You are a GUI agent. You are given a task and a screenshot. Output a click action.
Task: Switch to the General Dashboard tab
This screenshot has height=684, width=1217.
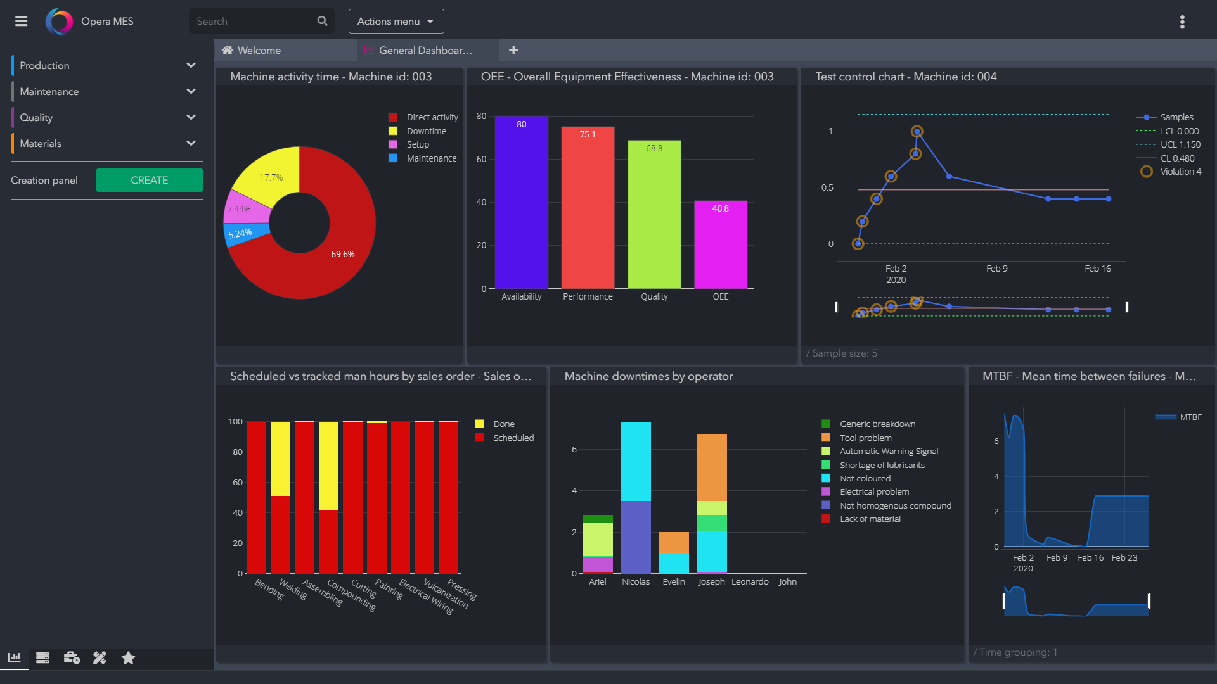pos(425,50)
